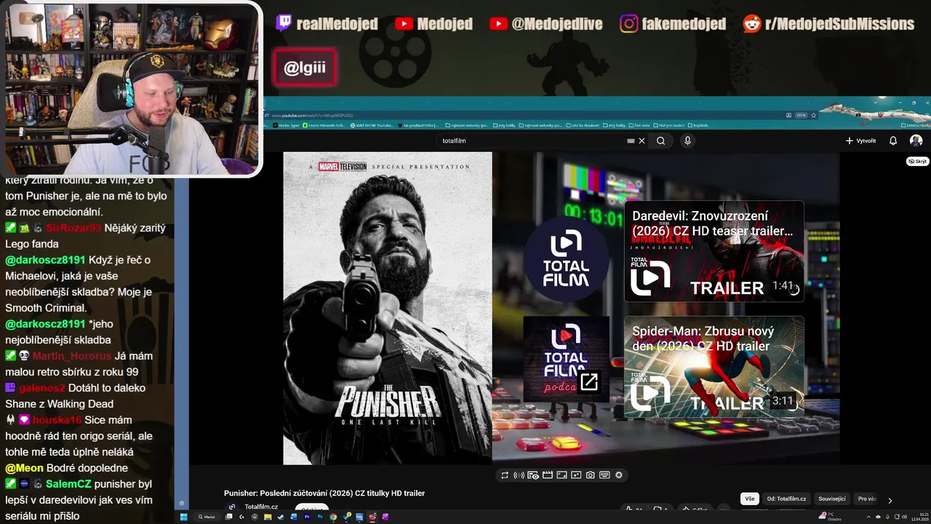This screenshot has width=931, height=524.
Task: Open Chrome from the taskbar
Action: [x=333, y=517]
